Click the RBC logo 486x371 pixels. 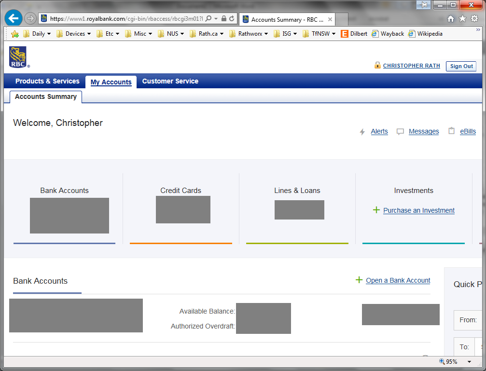[x=19, y=57]
